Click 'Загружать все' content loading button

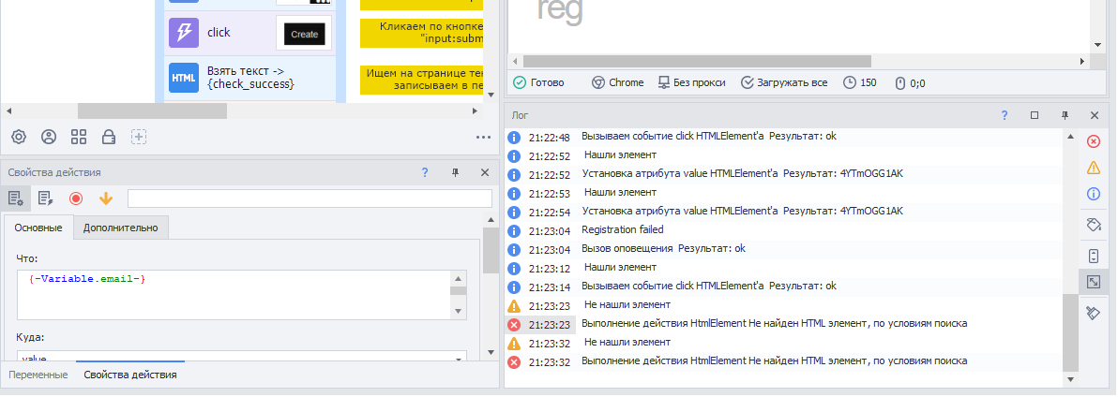[x=784, y=82]
